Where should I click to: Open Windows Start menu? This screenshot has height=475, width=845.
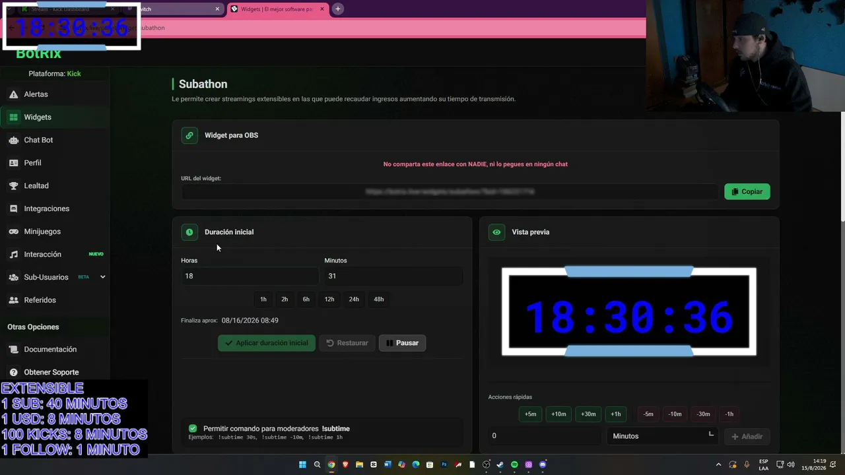point(303,464)
